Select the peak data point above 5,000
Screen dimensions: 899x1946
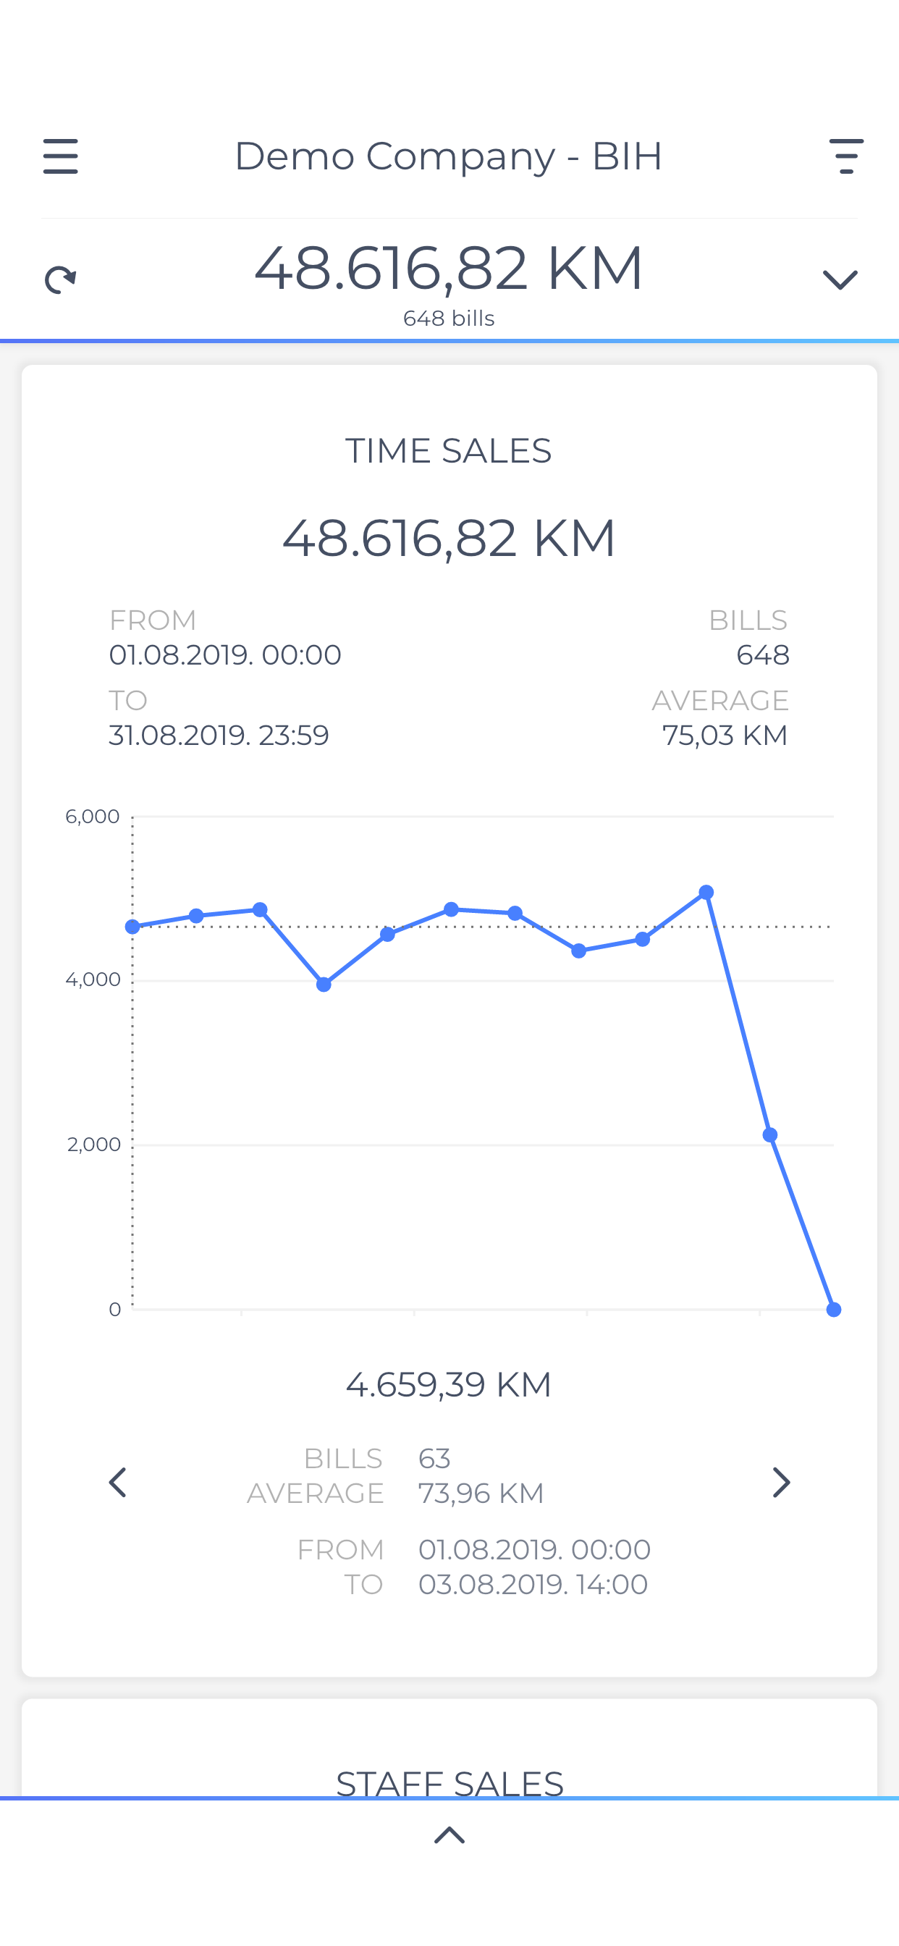706,892
